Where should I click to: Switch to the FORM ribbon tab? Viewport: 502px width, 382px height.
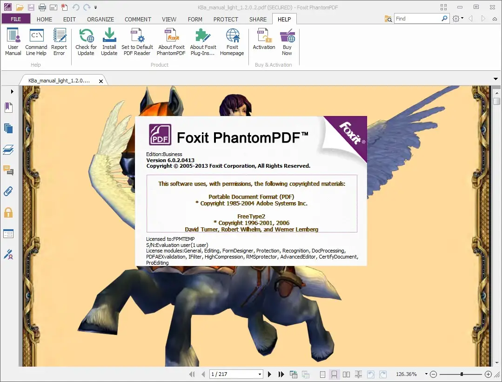click(x=195, y=19)
